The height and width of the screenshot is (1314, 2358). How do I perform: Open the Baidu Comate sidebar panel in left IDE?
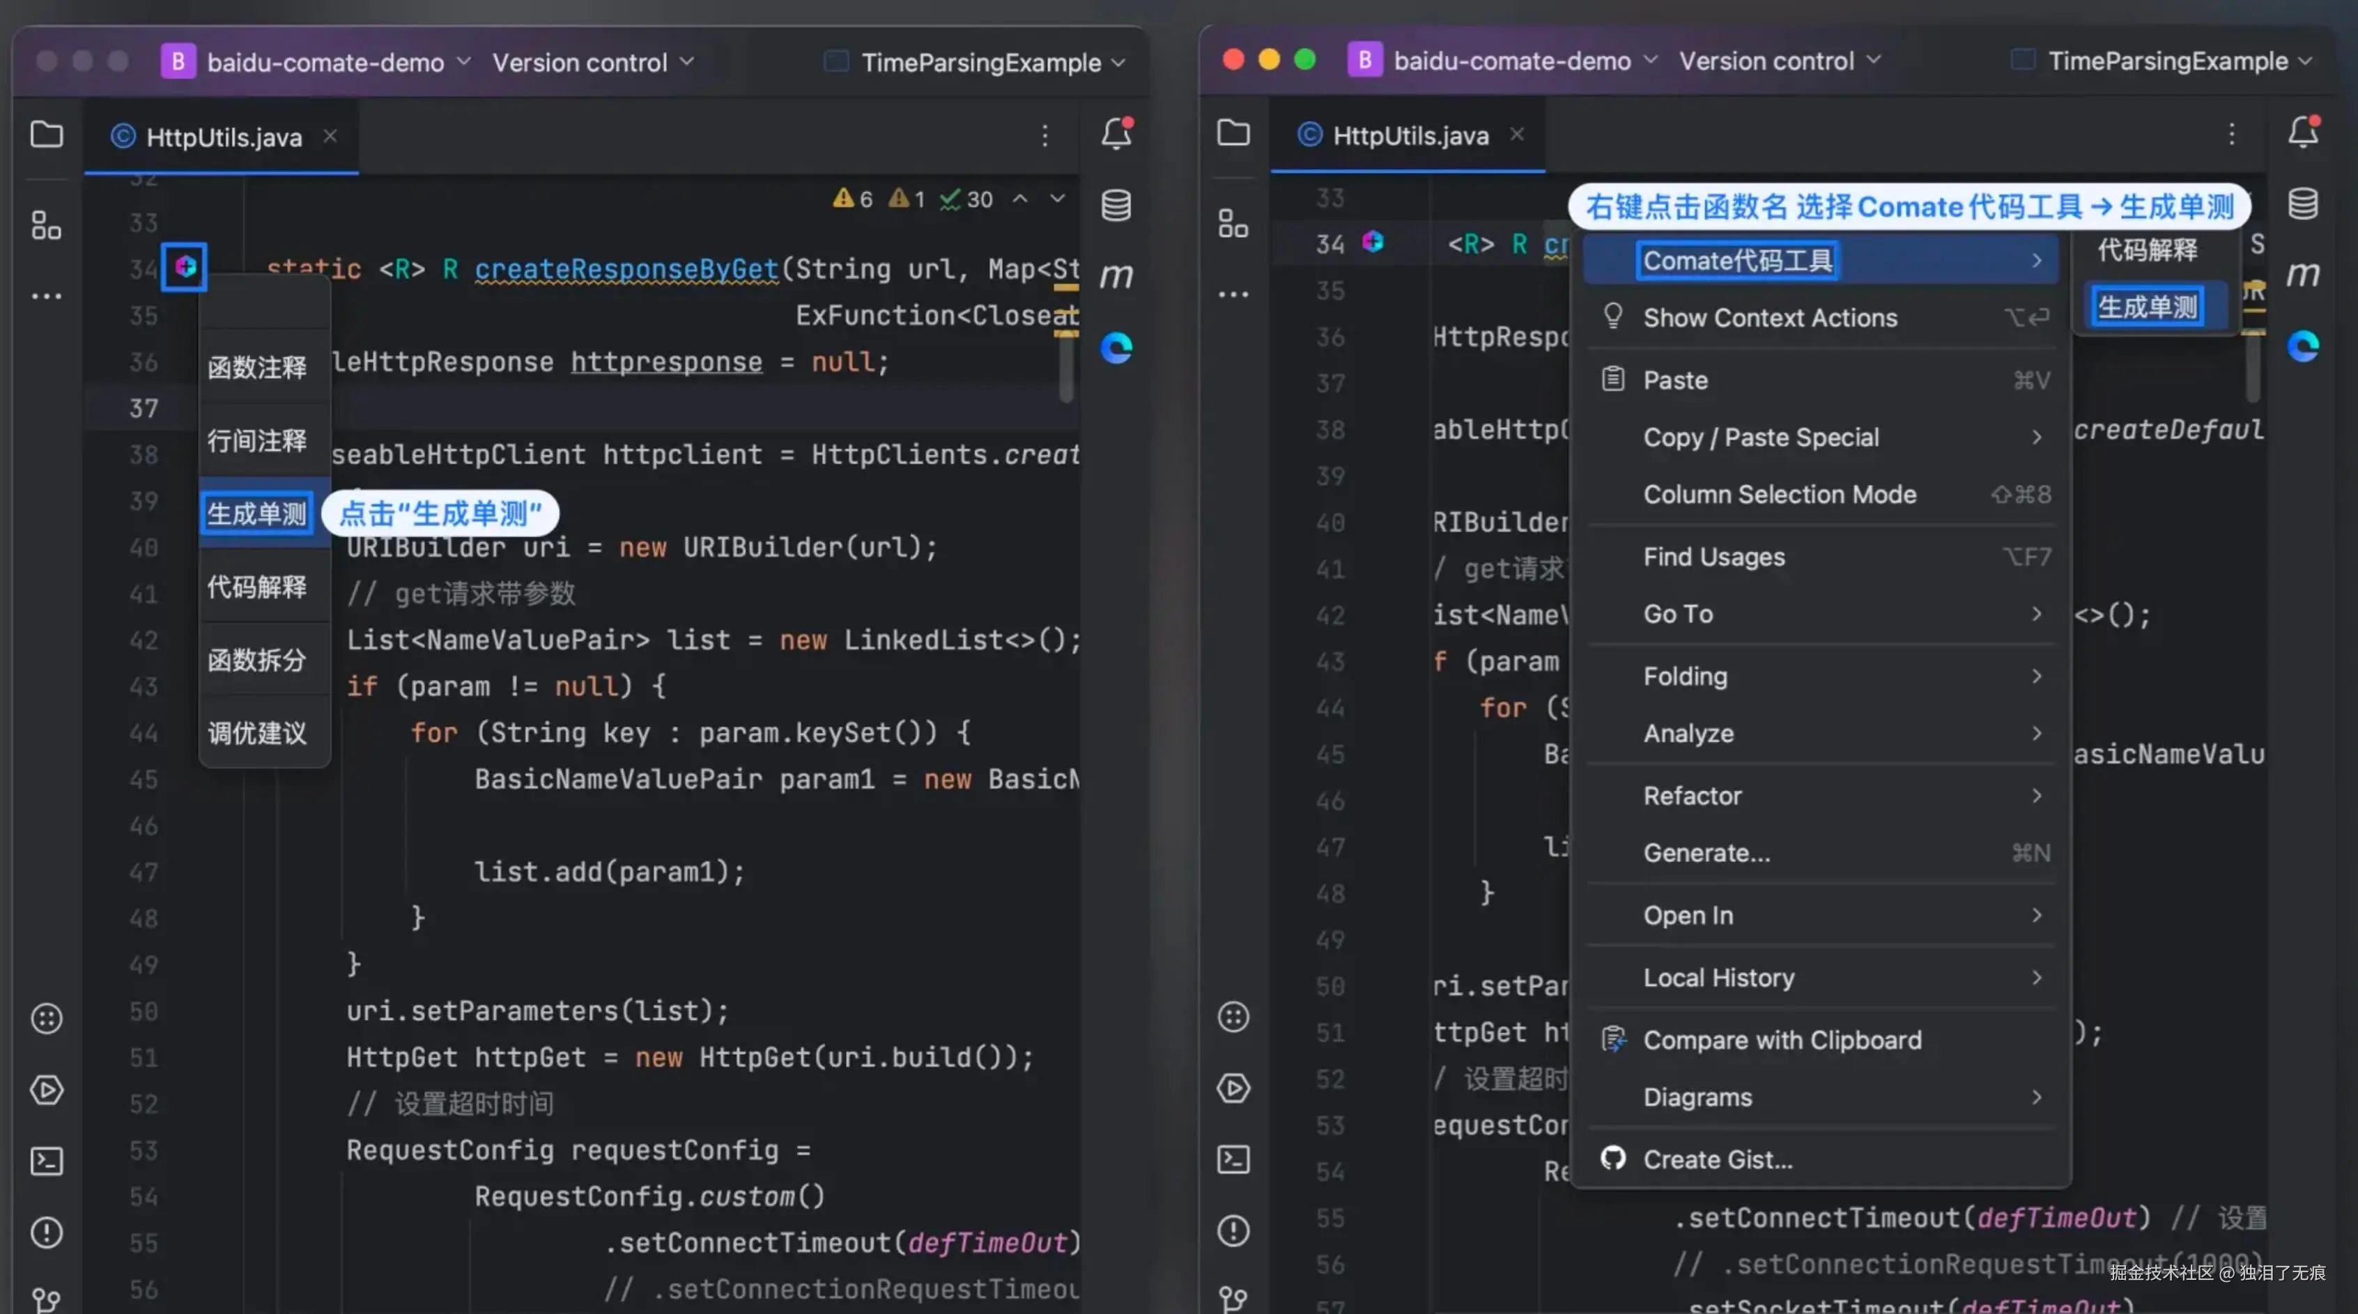(x=1116, y=348)
